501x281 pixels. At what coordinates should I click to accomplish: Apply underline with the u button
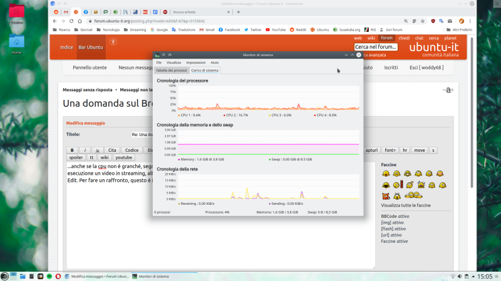point(98,150)
